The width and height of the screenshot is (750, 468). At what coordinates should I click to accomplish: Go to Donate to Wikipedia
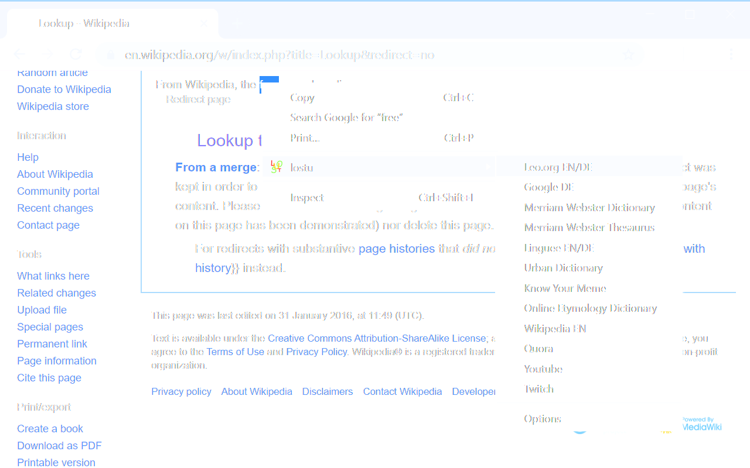pos(64,90)
